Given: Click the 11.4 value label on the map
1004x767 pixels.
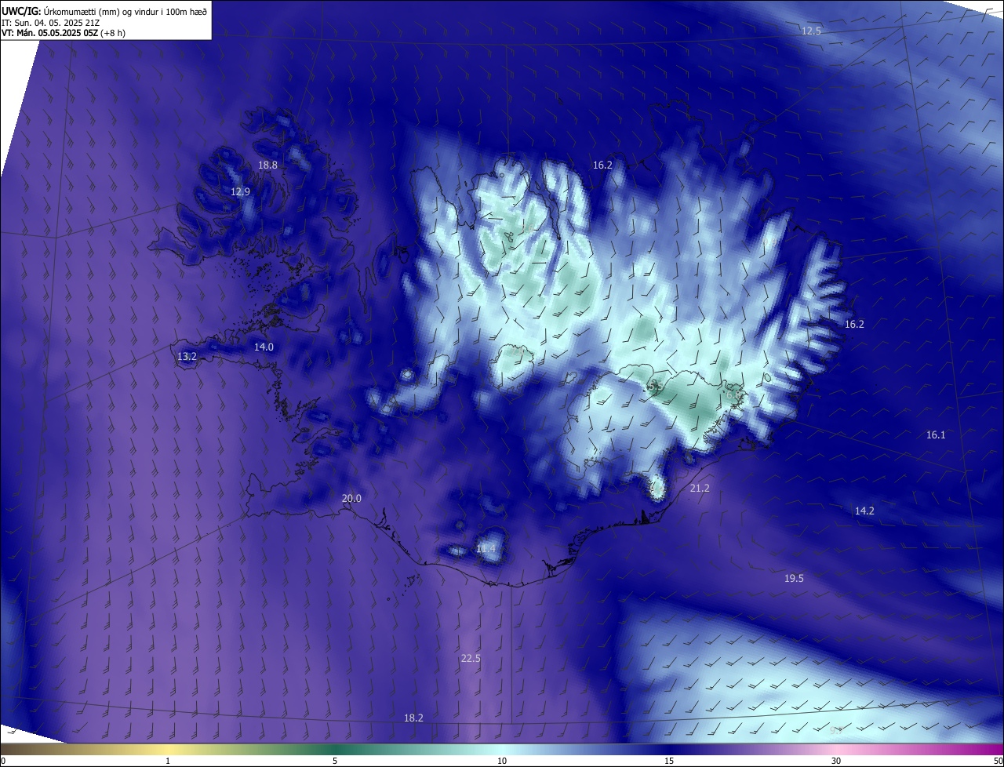Looking at the screenshot, I should pyautogui.click(x=486, y=548).
